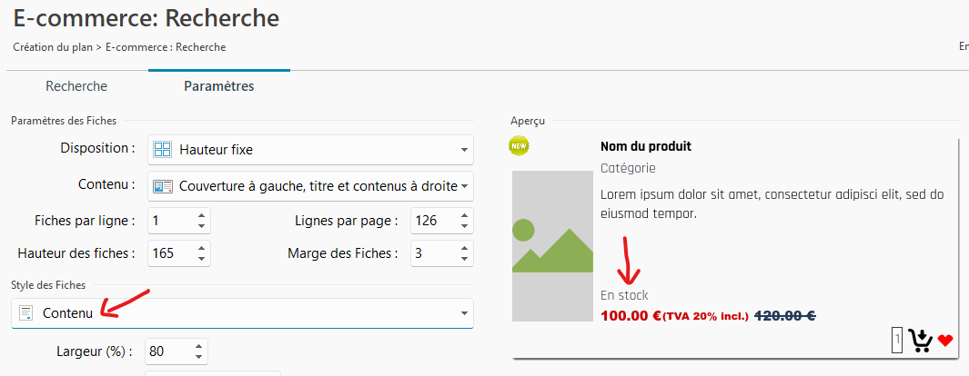The image size is (969, 376).
Task: Click the add-to-cart icon in preview
Action: (x=920, y=341)
